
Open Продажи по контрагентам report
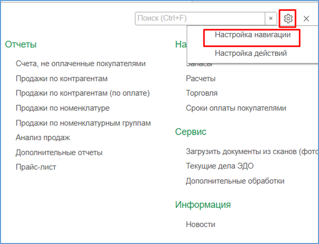point(62,79)
